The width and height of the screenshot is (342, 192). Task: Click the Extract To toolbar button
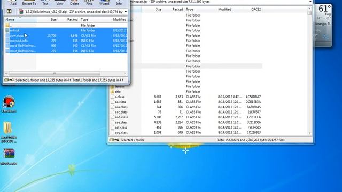pos(29,3)
